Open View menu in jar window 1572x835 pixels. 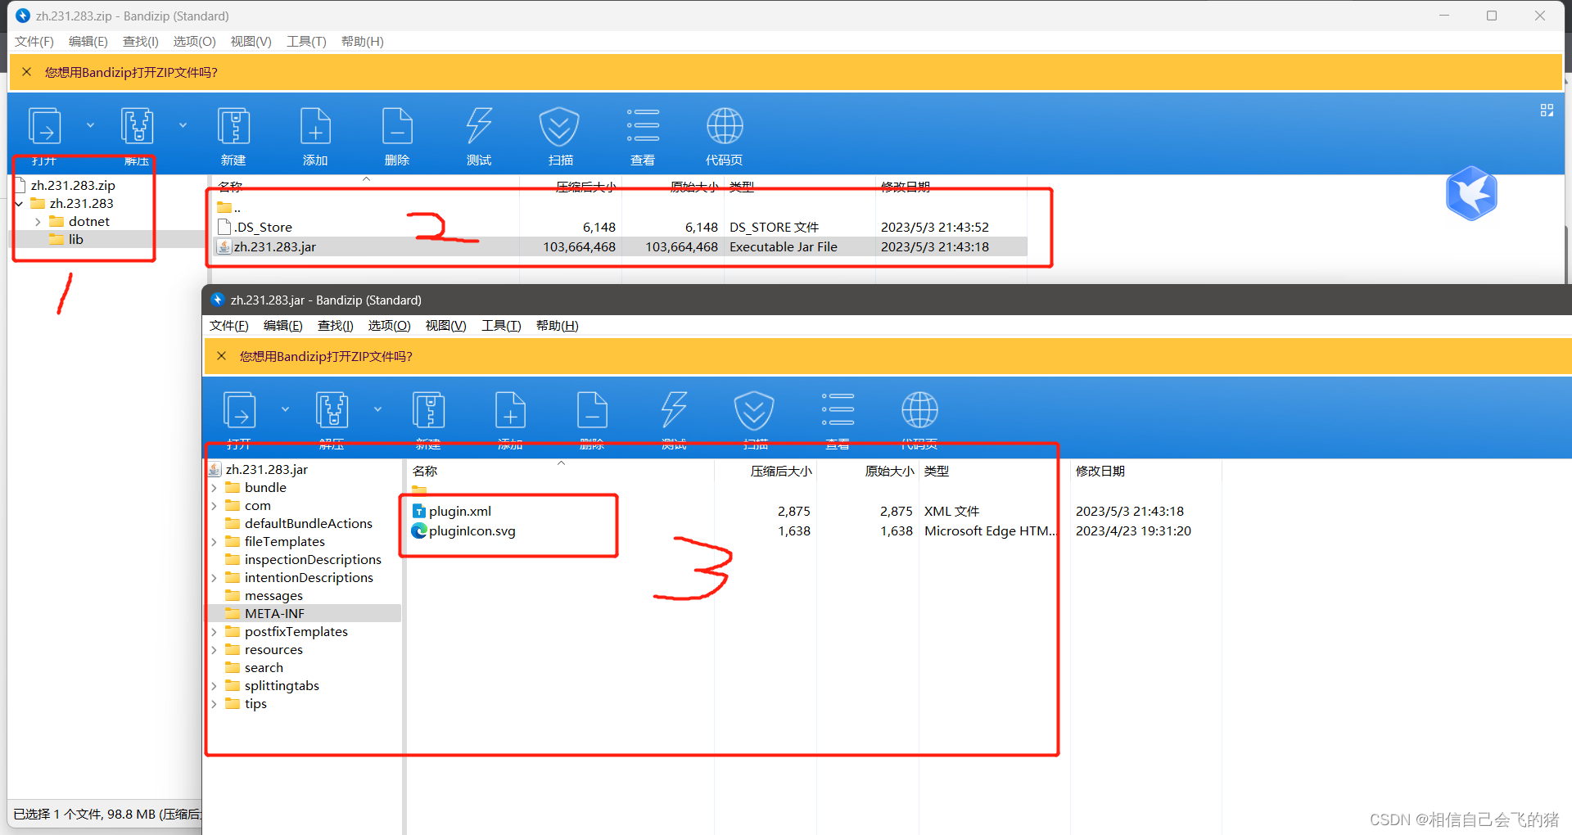coord(445,326)
